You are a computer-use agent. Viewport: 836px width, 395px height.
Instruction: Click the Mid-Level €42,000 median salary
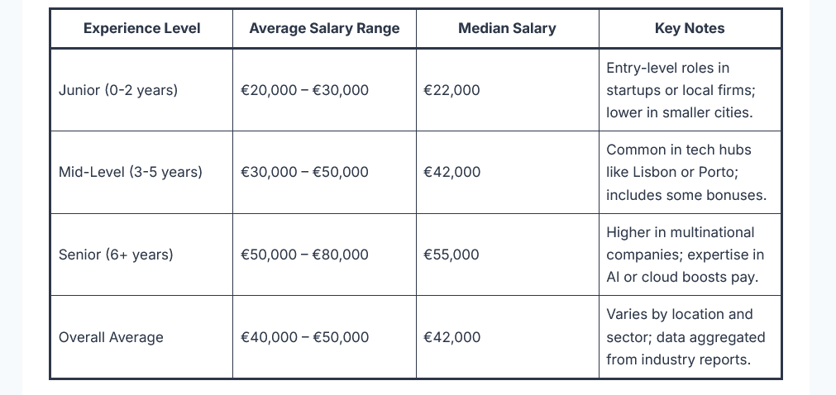tap(451, 172)
